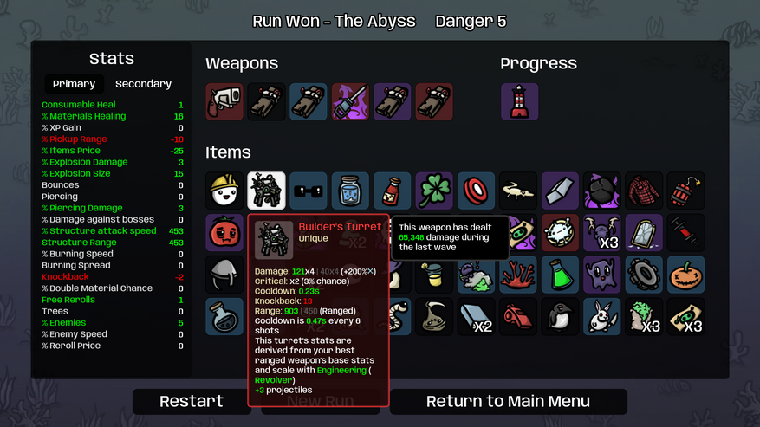The height and width of the screenshot is (427, 760).
Task: Return to Main Menu
Action: pos(508,401)
